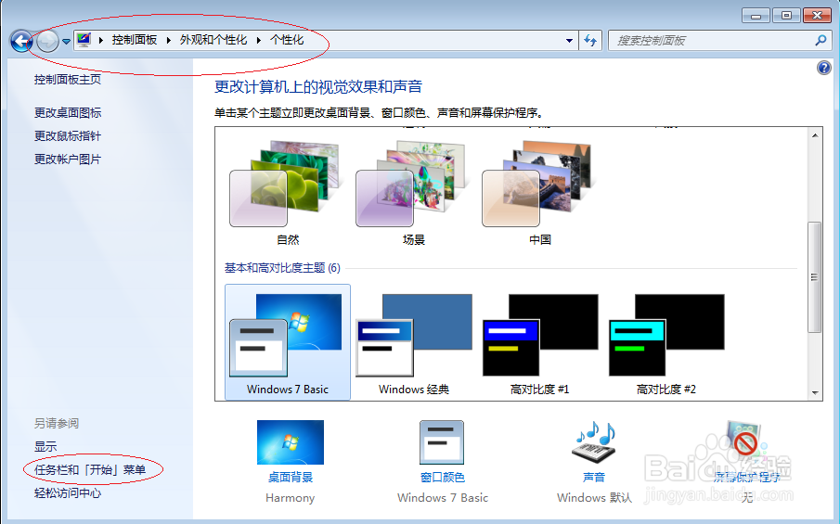Image resolution: width=840 pixels, height=524 pixels.
Task: Click the greyed forward navigation arrow
Action: [x=47, y=41]
